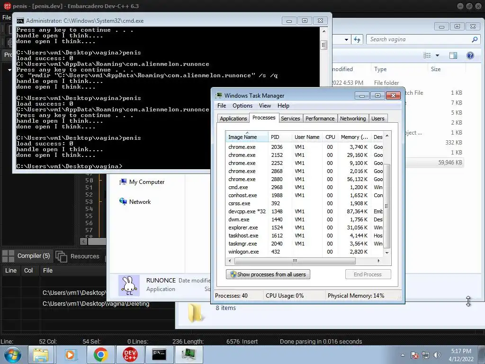Launch Windows Media Player from taskbar
The width and height of the screenshot is (485, 364).
click(70, 355)
